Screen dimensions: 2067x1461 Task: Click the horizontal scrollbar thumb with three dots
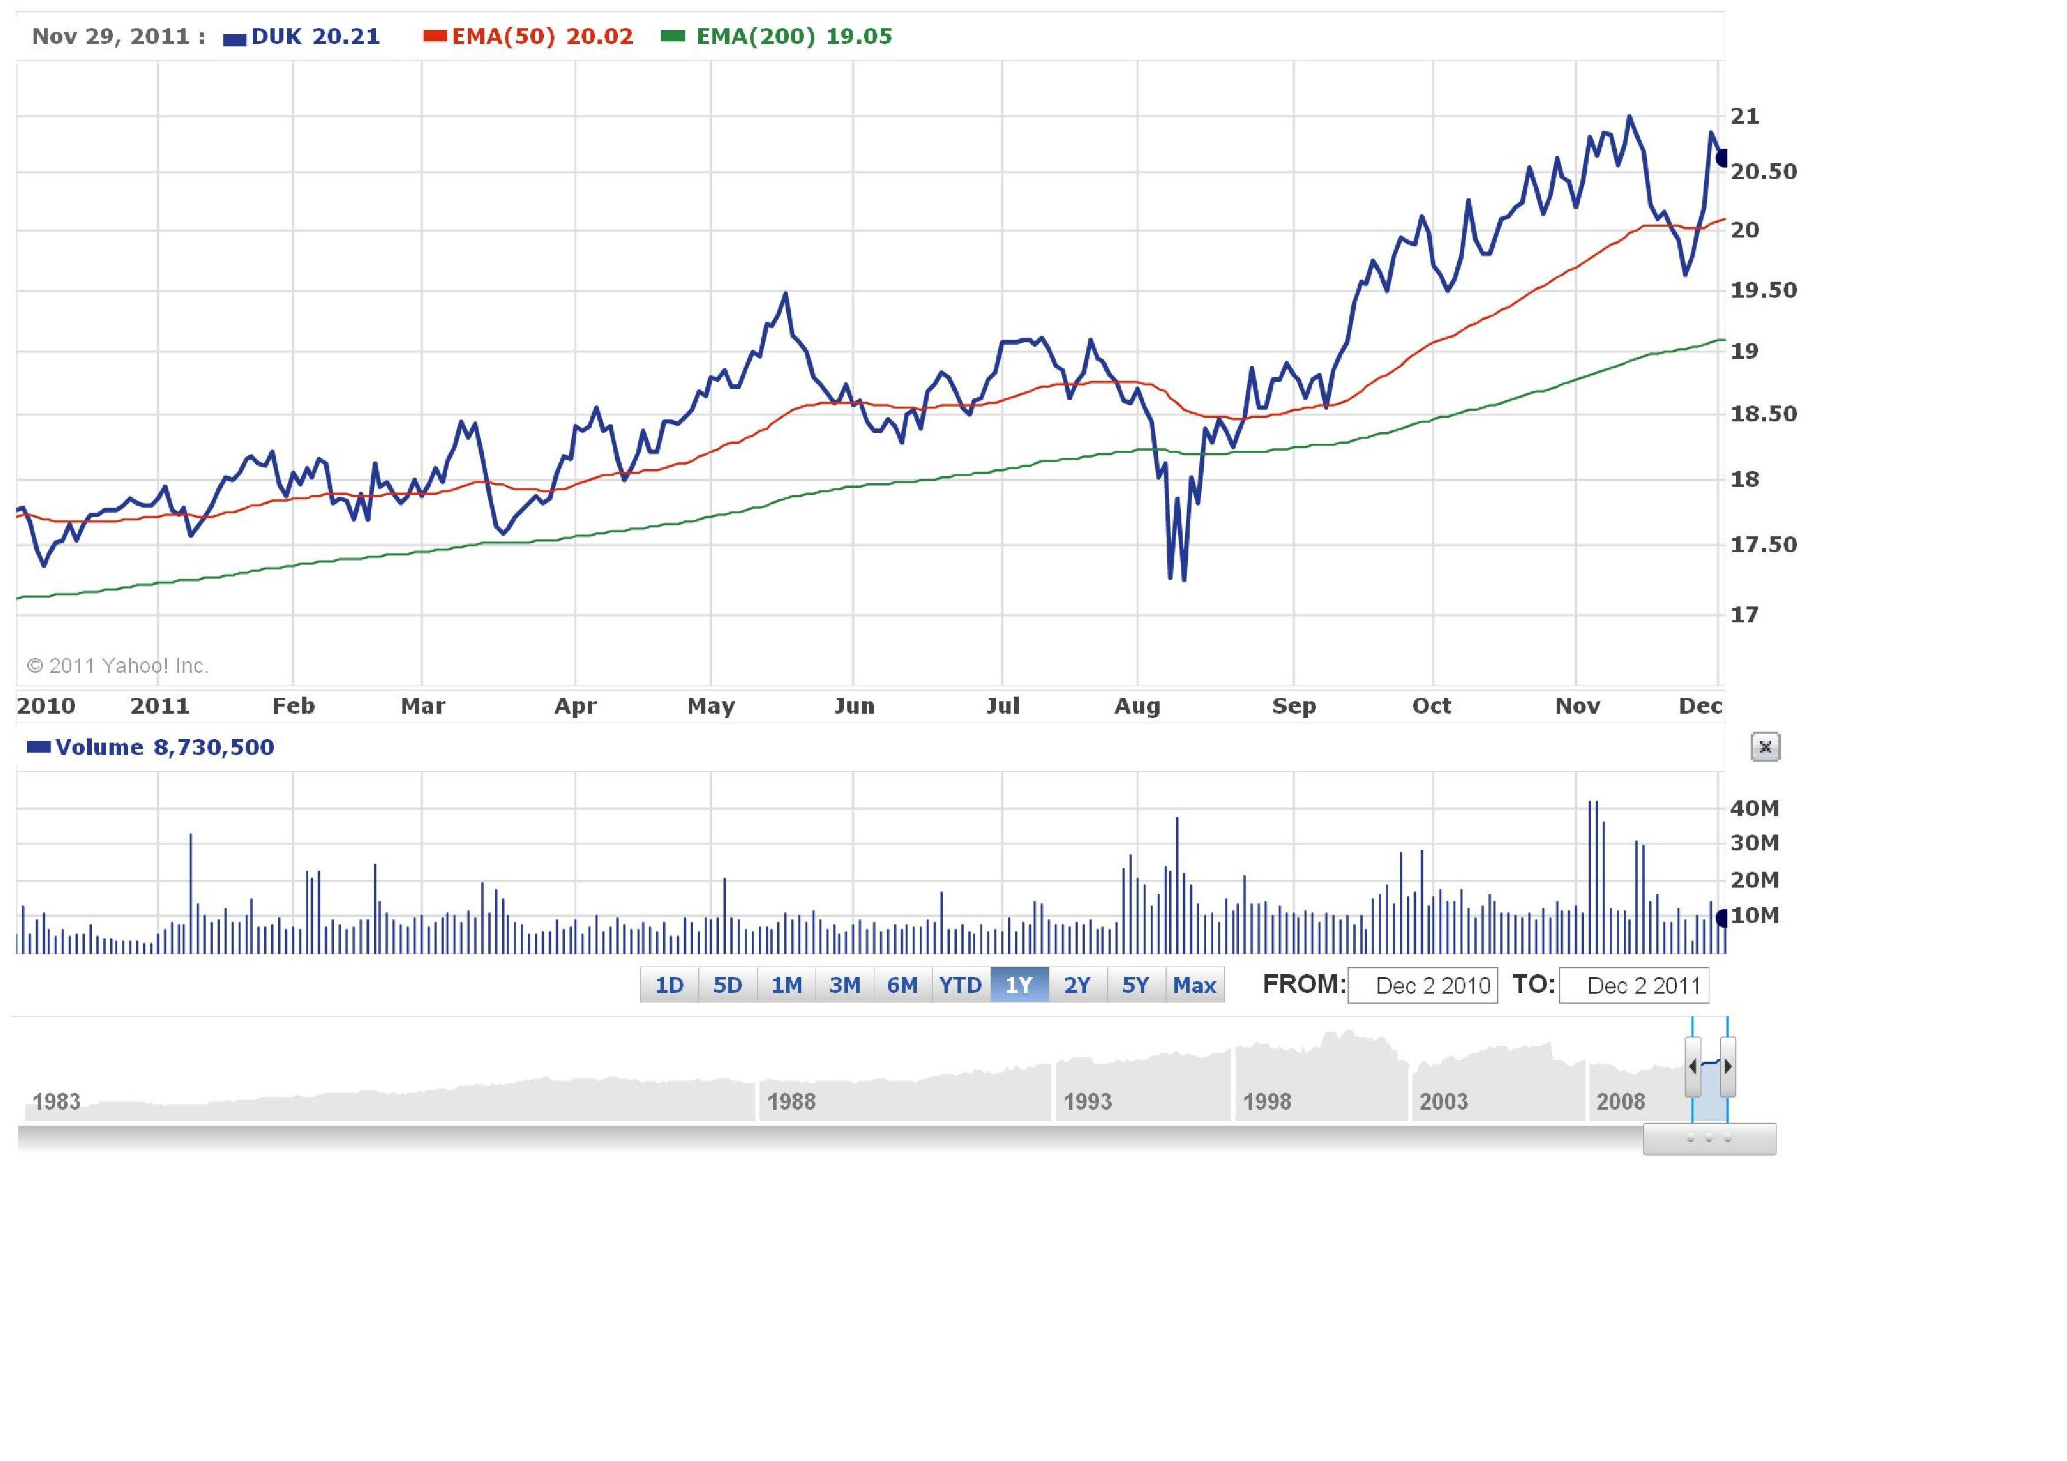tap(1709, 1139)
